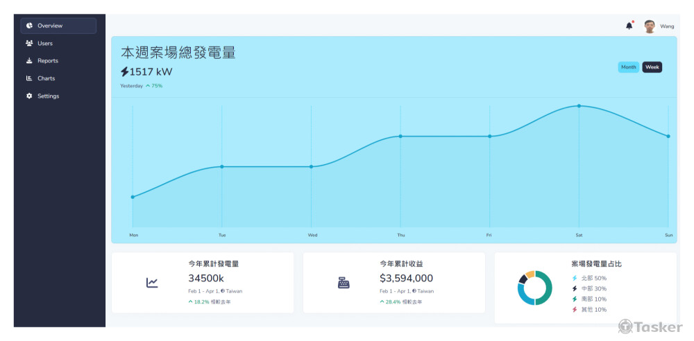Click the user avatar photo

click(x=650, y=26)
